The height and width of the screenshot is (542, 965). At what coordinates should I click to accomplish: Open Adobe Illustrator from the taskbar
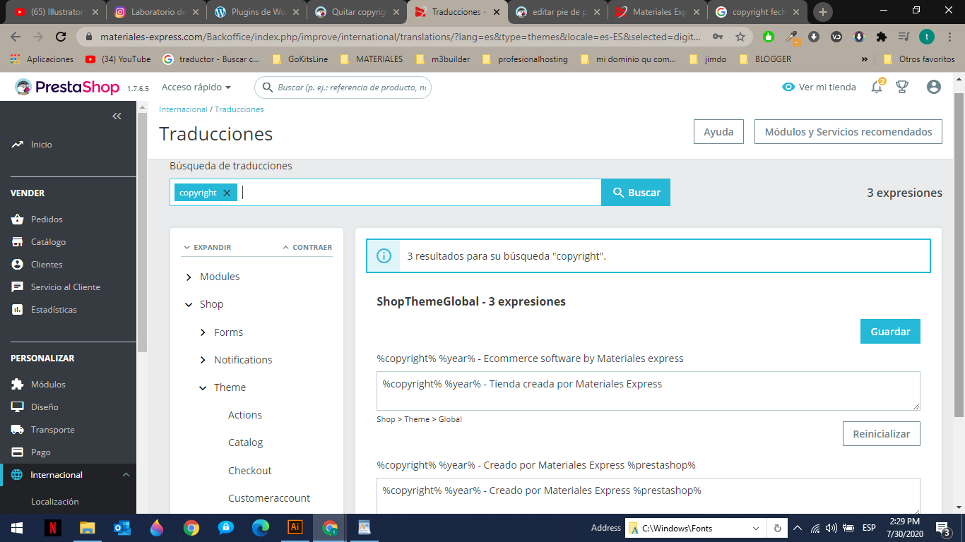[295, 528]
